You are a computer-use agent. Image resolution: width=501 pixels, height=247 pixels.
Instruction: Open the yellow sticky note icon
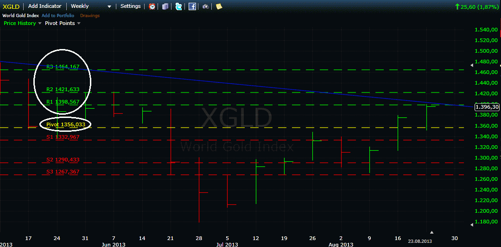219,6
